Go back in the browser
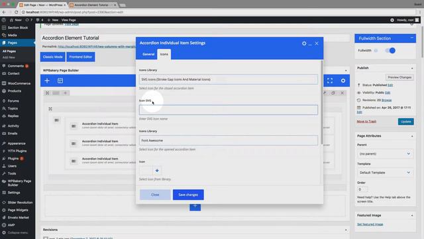The height and width of the screenshot is (239, 424). coord(4,12)
